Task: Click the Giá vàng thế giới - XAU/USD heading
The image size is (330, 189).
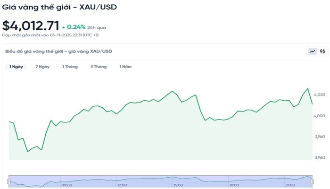Action: point(59,7)
